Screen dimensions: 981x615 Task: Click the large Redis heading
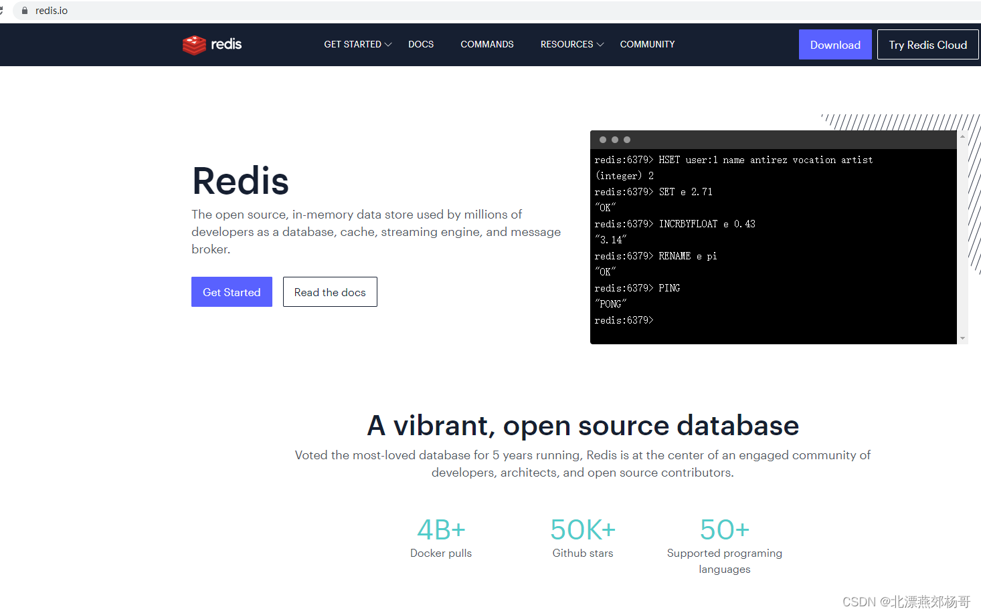(240, 181)
